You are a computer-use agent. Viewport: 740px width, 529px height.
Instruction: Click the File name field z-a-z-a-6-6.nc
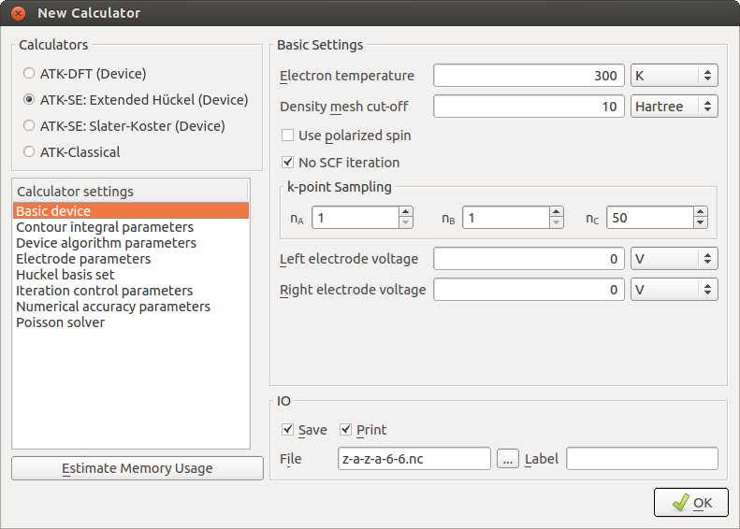[x=414, y=459]
